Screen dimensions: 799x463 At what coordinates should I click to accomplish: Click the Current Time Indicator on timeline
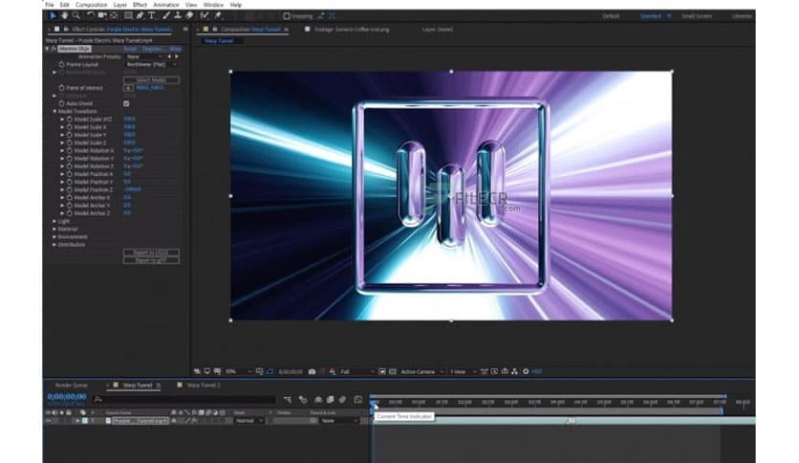pos(374,404)
